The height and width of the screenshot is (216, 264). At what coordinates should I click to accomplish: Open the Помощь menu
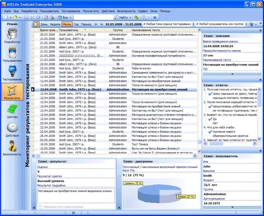[165, 11]
